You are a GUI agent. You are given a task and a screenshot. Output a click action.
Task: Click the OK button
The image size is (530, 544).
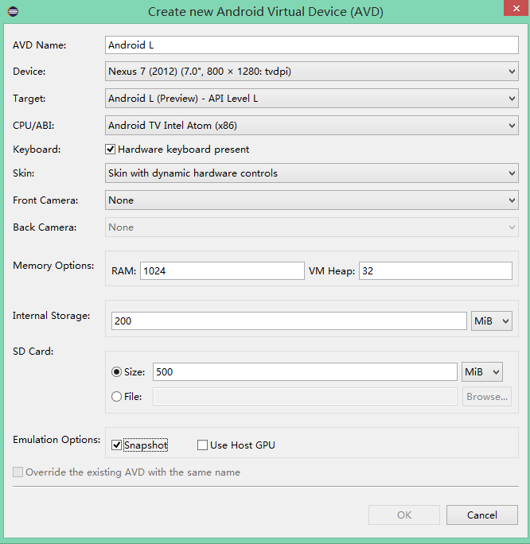pos(404,515)
